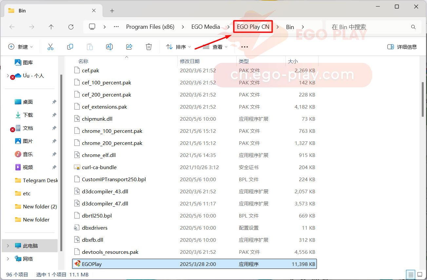This screenshot has width=427, height=280.
Task: Go up one folder level arrow
Action: [51, 27]
